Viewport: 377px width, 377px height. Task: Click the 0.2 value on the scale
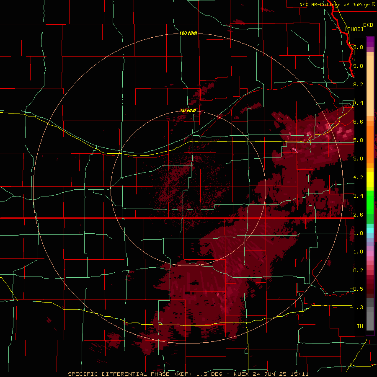(x=358, y=271)
